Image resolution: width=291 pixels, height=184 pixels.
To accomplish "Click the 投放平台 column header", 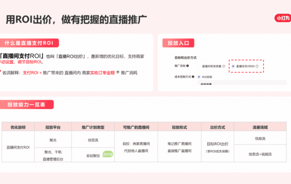I will pos(53,127).
